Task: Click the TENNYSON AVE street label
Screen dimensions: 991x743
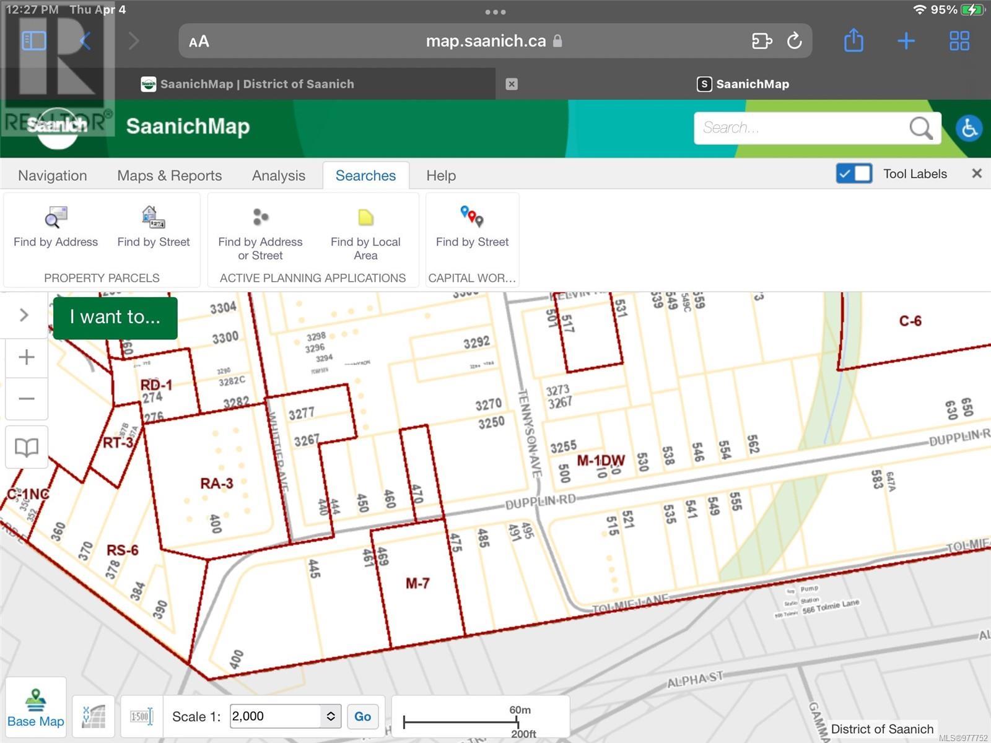Action: coord(530,433)
